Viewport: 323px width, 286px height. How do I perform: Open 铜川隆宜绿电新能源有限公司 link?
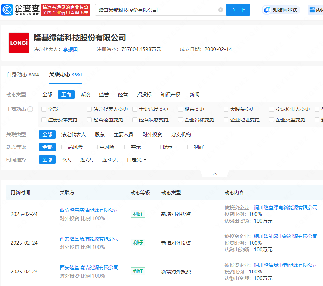pos(286,208)
